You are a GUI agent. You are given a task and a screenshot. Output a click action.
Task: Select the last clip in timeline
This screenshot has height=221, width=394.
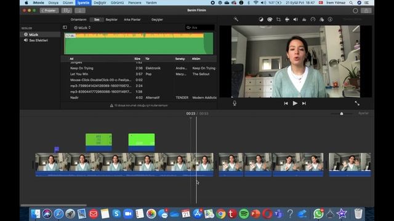[350, 165]
